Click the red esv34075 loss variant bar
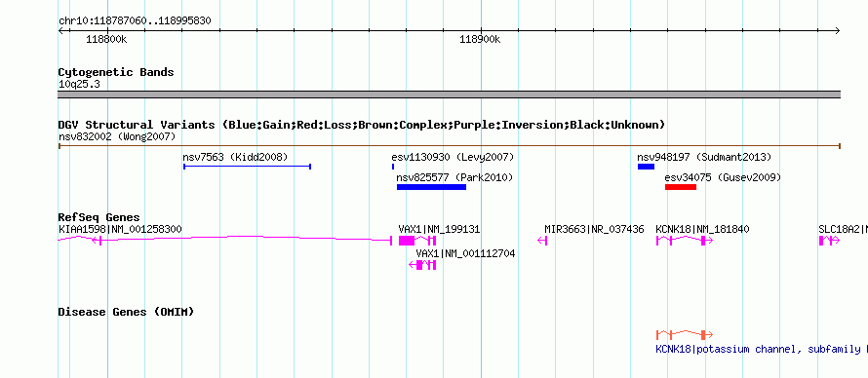 681,187
